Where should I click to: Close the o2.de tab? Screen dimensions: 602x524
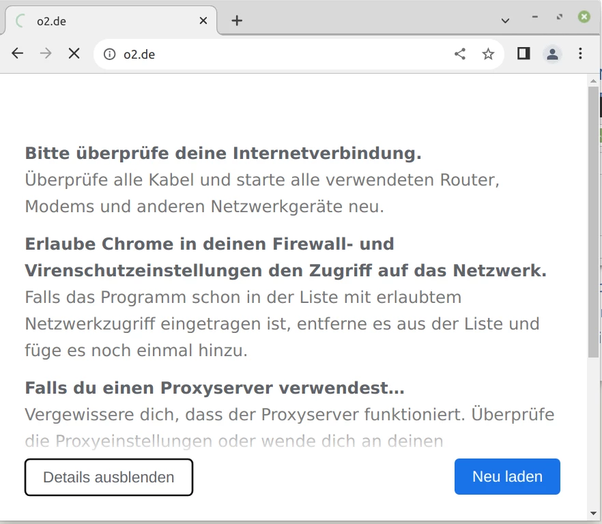pyautogui.click(x=203, y=20)
